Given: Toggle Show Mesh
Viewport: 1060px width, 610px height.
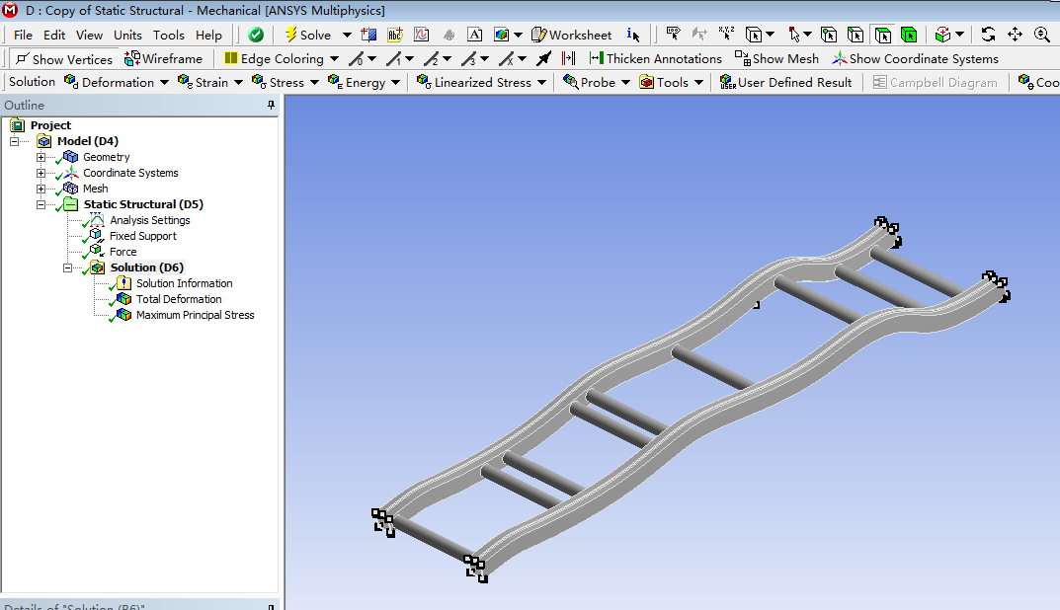Looking at the screenshot, I should 776,59.
